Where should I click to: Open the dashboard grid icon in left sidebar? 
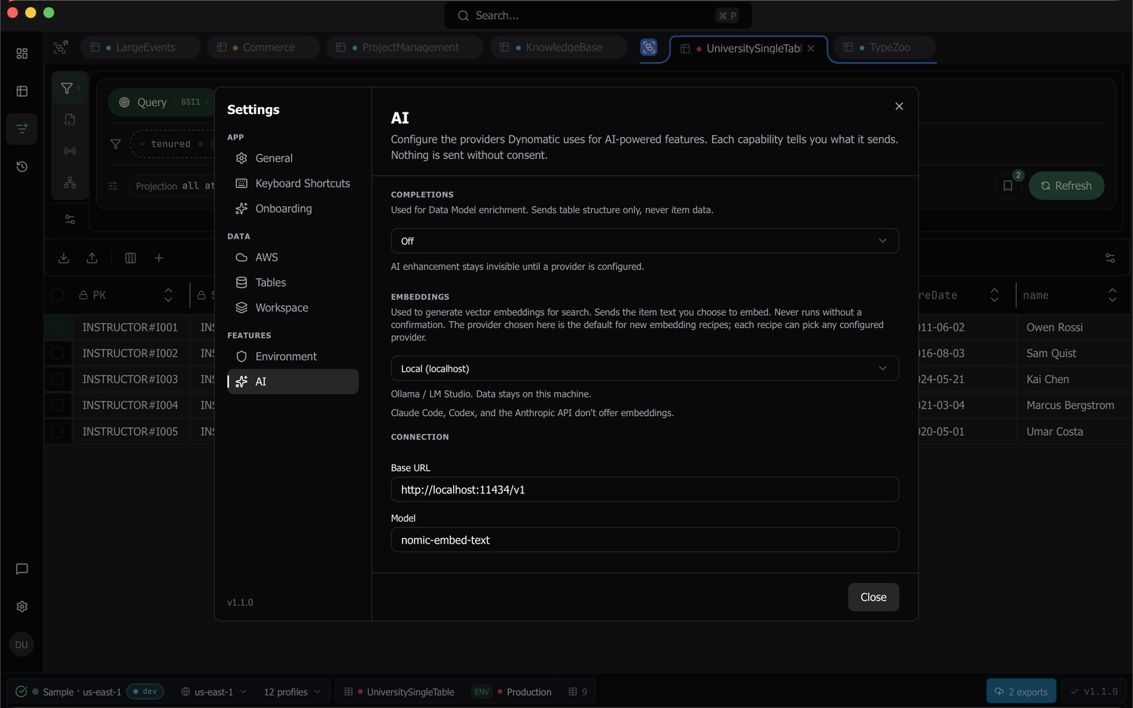pyautogui.click(x=22, y=53)
